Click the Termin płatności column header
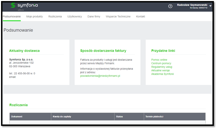The width and height of the screenshot is (217, 129). 175,116
